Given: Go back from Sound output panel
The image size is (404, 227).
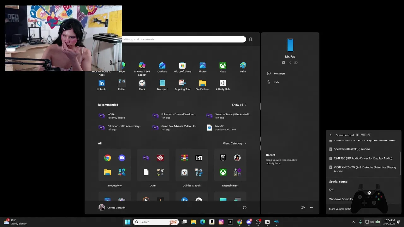Looking at the screenshot, I should pos(331,135).
